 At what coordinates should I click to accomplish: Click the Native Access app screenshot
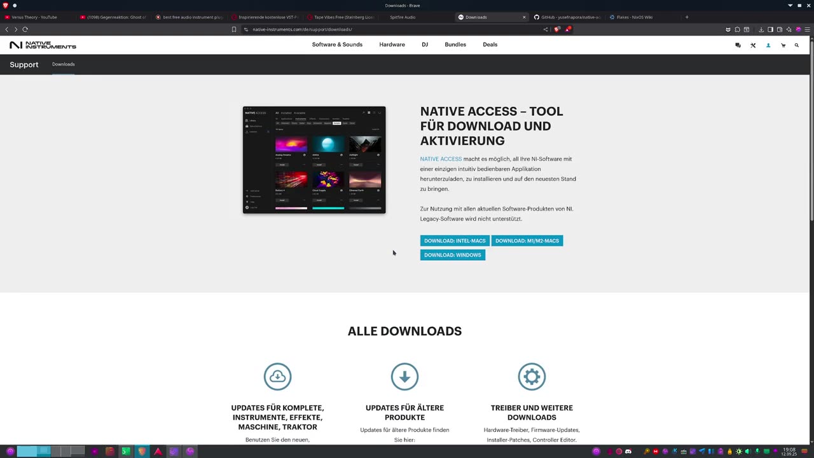(x=314, y=160)
